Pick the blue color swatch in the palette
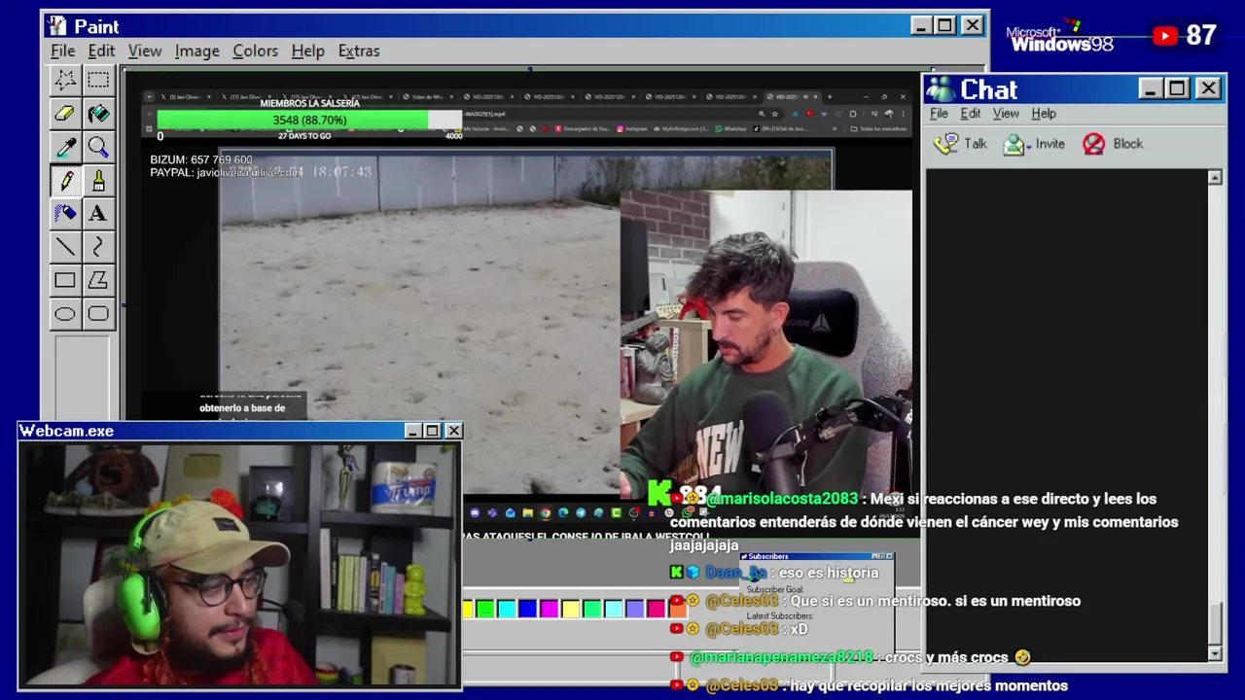The width and height of the screenshot is (1245, 700). pos(527,610)
